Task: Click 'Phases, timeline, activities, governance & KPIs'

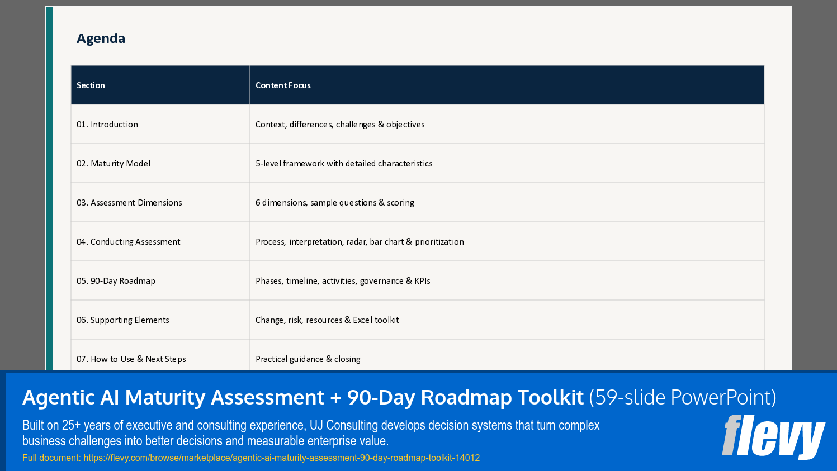Action: click(343, 281)
